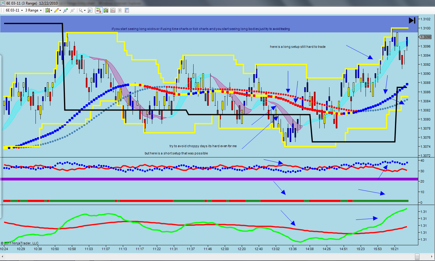This screenshot has width=435, height=261.
Task: Click the 1.3102 price axis label
Action: (x=425, y=19)
